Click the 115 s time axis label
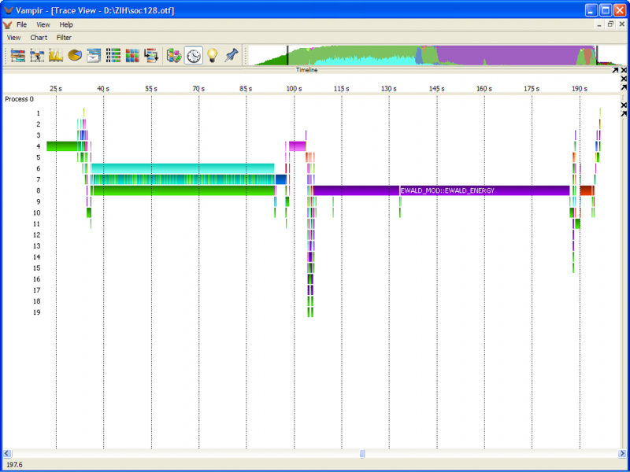The image size is (630, 472). (x=341, y=89)
